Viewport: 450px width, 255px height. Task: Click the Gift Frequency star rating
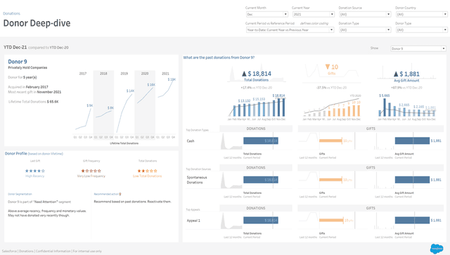(91, 171)
